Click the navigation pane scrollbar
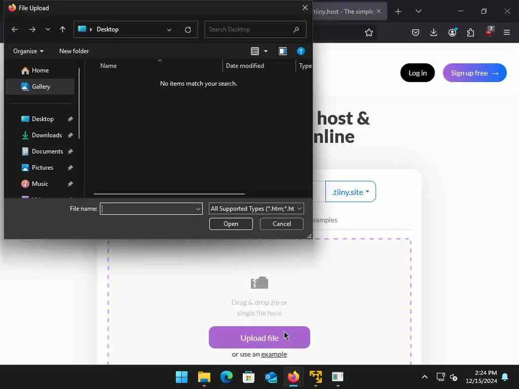The width and height of the screenshot is (519, 389). (x=79, y=103)
